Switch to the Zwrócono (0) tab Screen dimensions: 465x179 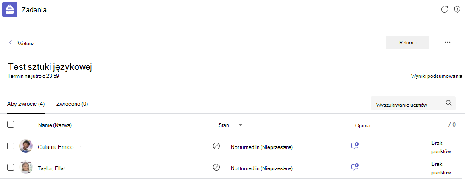coord(72,104)
